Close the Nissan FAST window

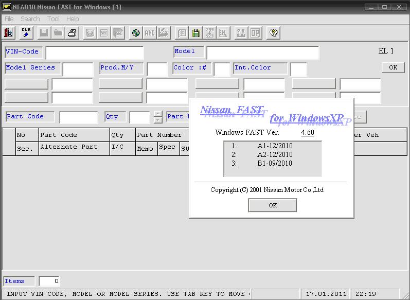(399, 7)
